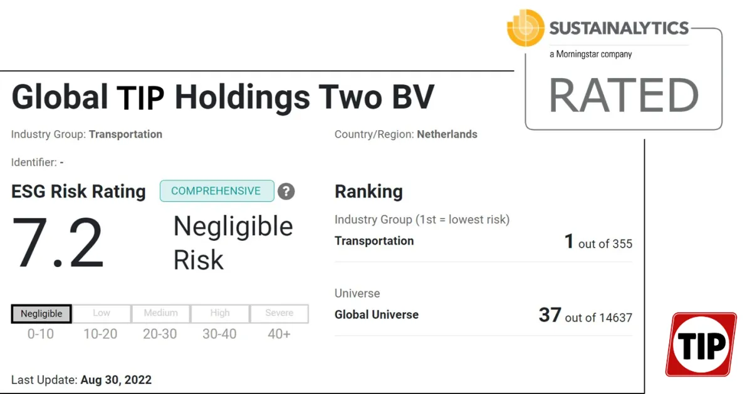Viewport: 752px width, 394px height.
Task: Select the High risk category box
Action: tap(219, 313)
